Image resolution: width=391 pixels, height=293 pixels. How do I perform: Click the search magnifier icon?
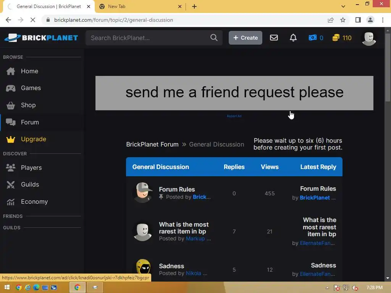(214, 38)
